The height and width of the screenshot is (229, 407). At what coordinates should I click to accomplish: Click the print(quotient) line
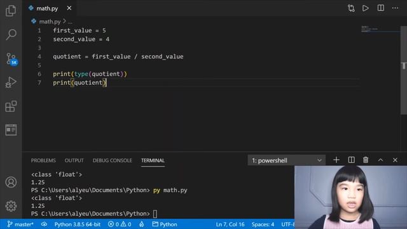click(x=79, y=83)
